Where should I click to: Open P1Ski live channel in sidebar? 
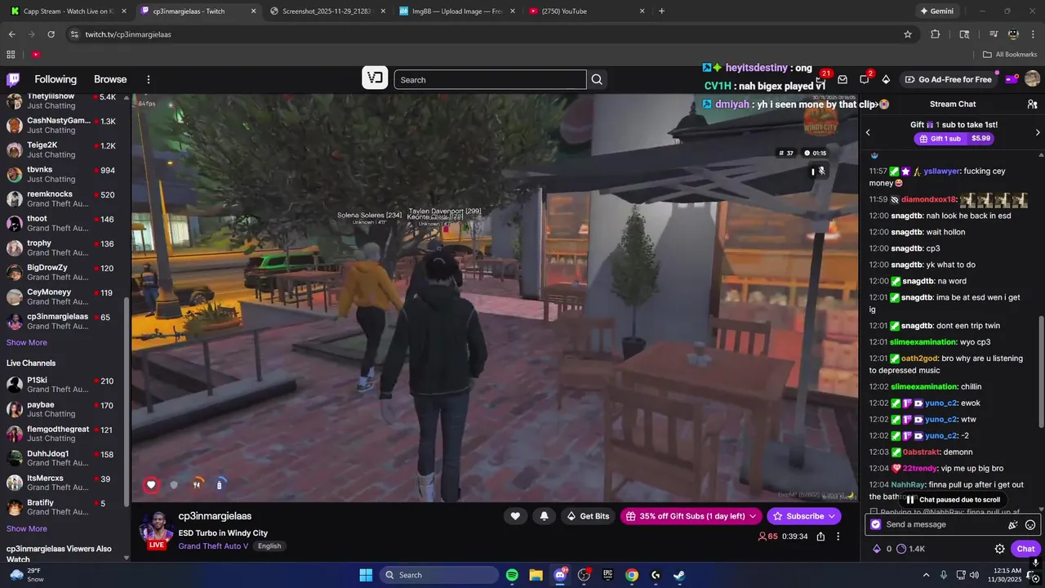click(x=62, y=385)
